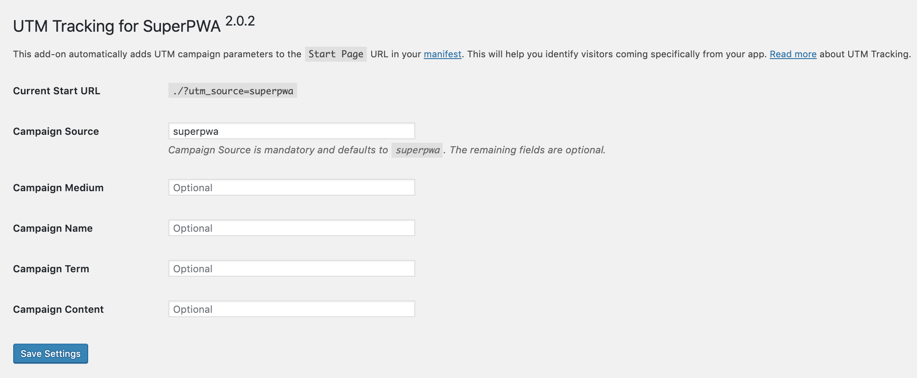Click the UTM Tracking for SuperPWA heading
Screen dimensions: 917x378
(x=117, y=26)
